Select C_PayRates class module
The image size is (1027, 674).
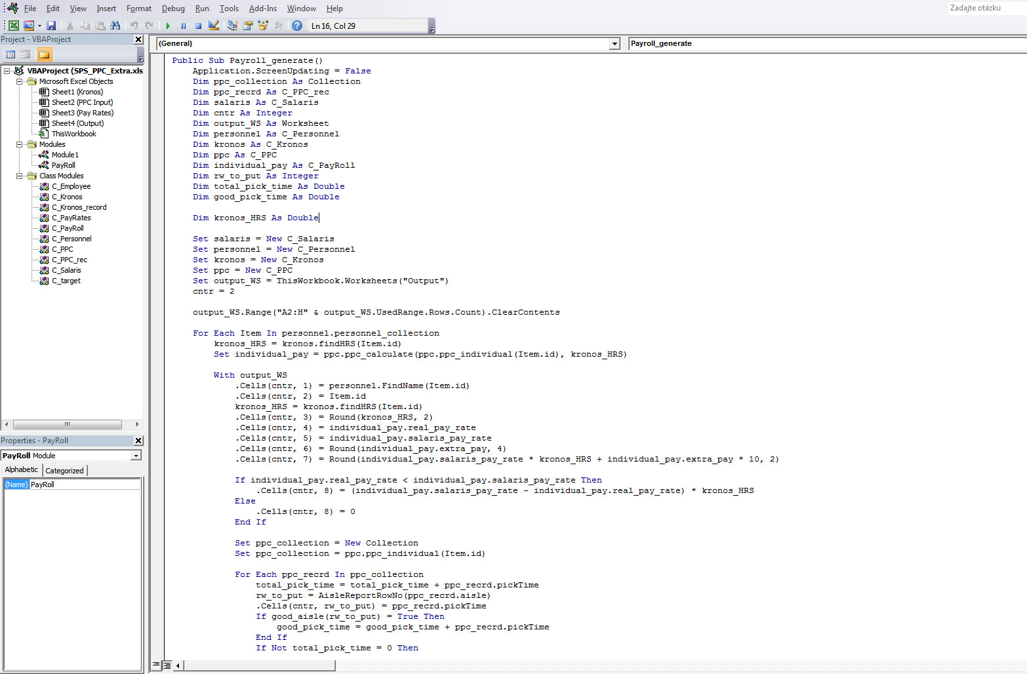tap(71, 218)
